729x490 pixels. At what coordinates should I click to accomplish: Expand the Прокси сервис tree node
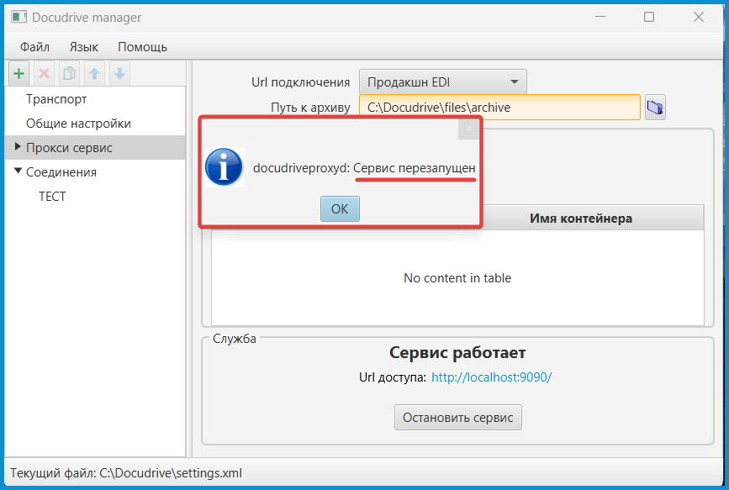(18, 147)
